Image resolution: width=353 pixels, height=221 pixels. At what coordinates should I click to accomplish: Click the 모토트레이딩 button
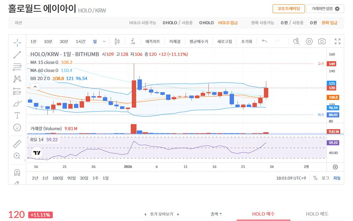coord(288,9)
